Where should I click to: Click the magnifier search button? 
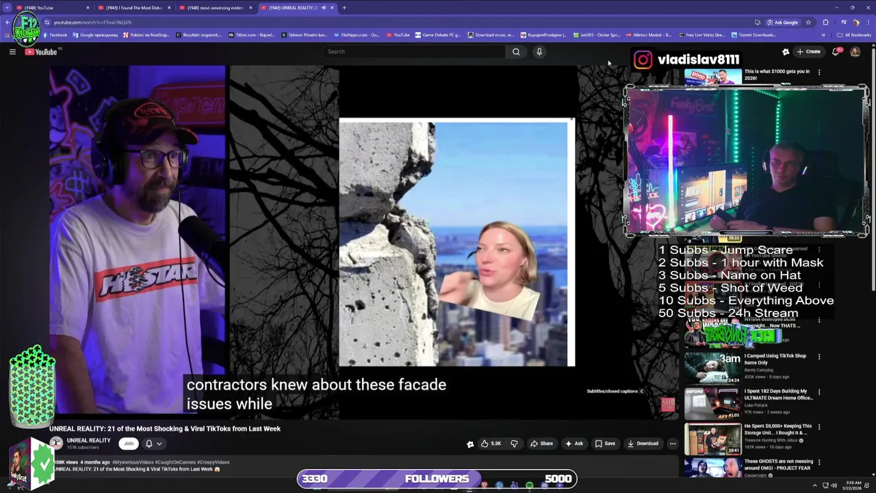pyautogui.click(x=516, y=51)
